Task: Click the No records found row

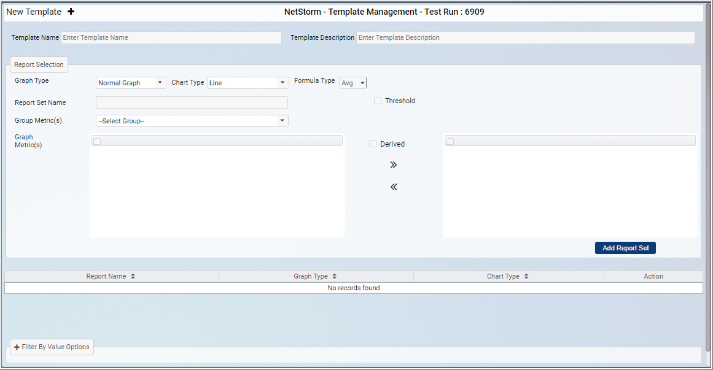Action: pos(354,288)
